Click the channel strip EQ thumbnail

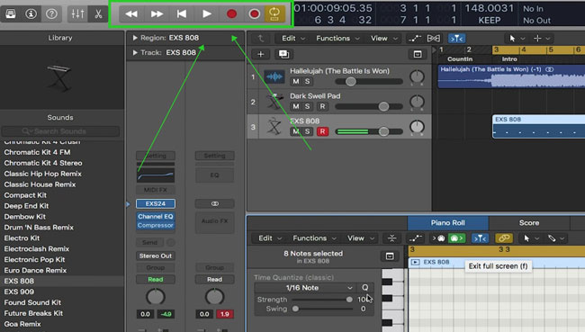click(x=155, y=175)
